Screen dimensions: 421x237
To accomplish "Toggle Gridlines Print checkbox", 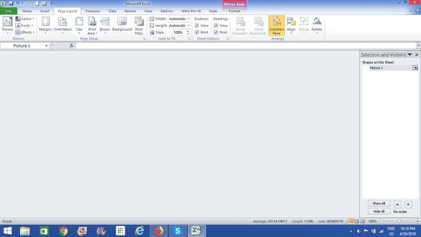I will 197,32.
